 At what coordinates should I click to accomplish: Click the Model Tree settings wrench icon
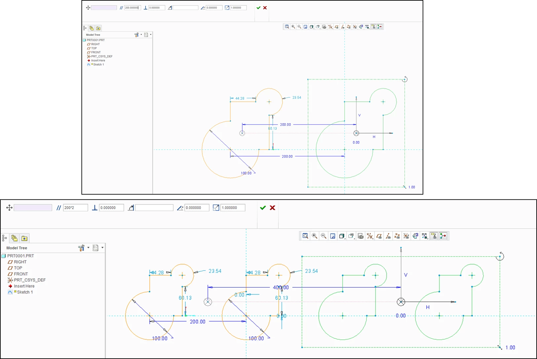(x=82, y=247)
